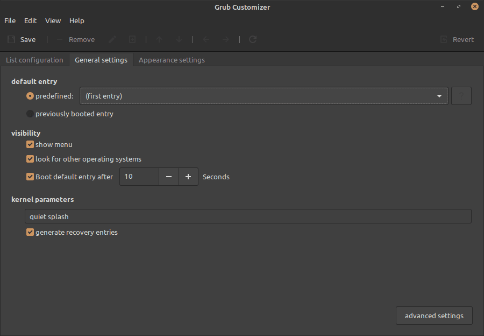Select the previously booted entry radio button
This screenshot has height=336, width=484.
[x=30, y=114]
